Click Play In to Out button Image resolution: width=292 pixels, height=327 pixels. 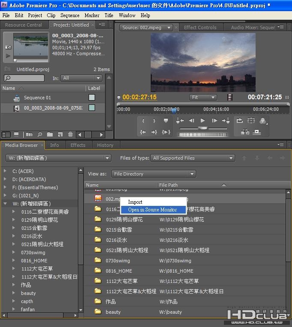(x=166, y=132)
